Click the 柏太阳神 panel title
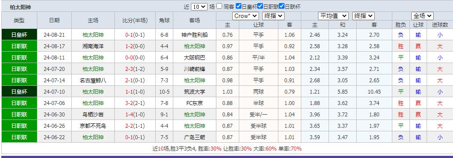The width and height of the screenshot is (453, 158). click(x=20, y=7)
